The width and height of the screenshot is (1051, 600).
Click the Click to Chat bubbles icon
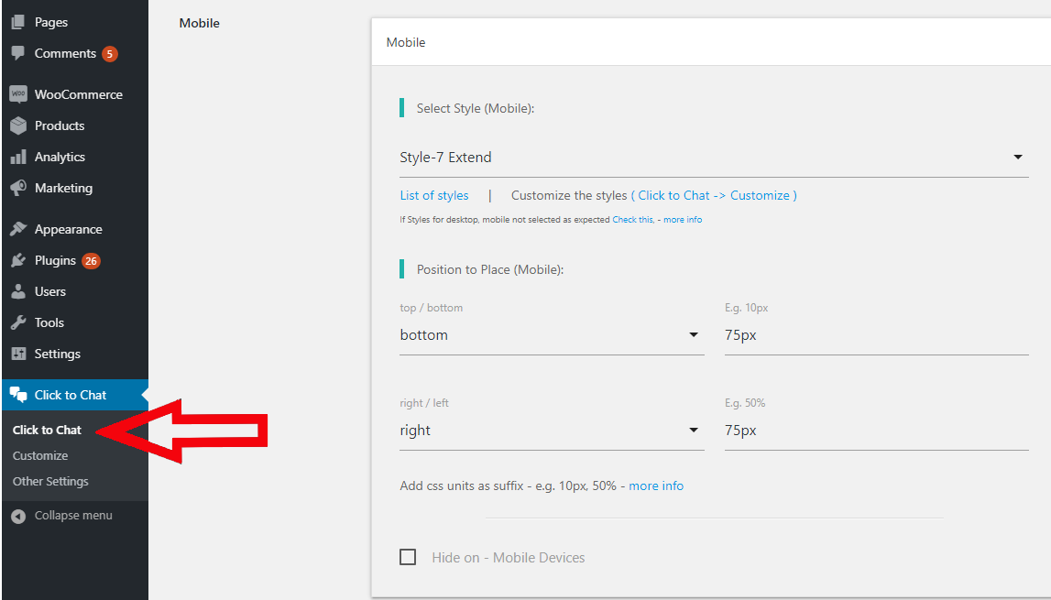18,395
